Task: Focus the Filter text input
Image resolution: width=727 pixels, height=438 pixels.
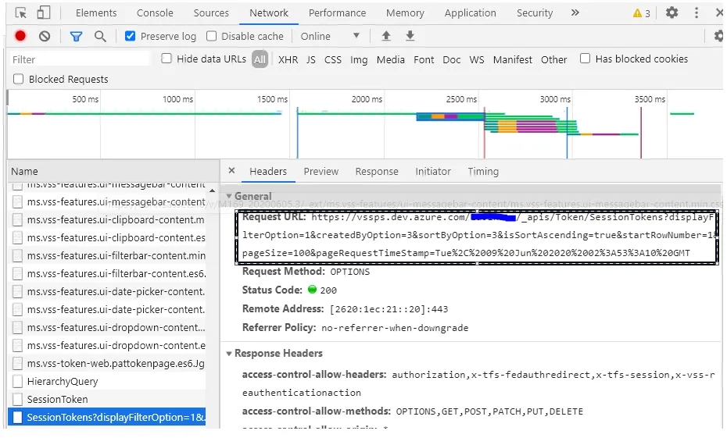Action: point(80,59)
